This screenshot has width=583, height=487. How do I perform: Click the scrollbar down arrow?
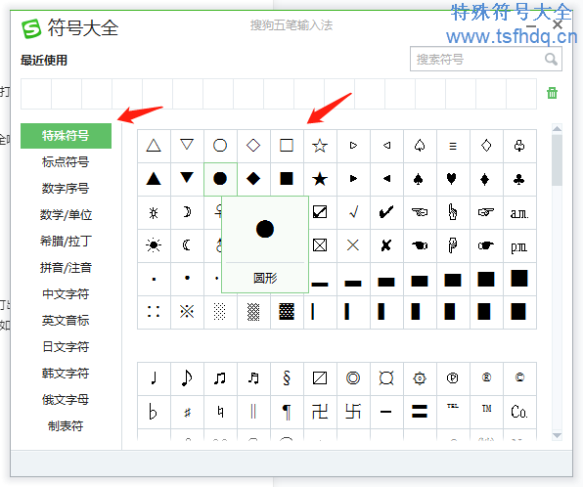click(557, 435)
